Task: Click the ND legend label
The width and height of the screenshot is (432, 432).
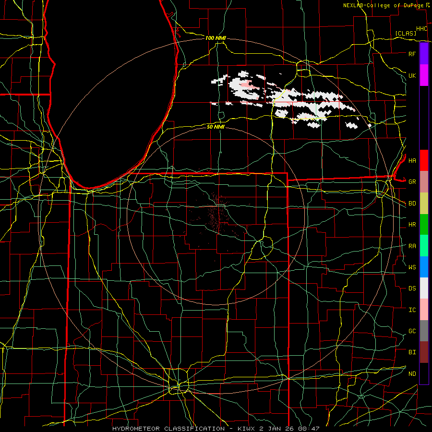Action: [412, 374]
